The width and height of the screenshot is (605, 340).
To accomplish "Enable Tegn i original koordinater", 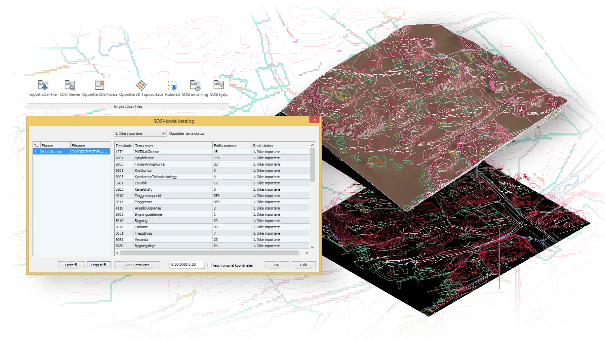I will 210,265.
